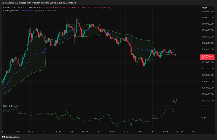This screenshot has width=217, height=140.
Task: Click the date marker 3 on the time axis
Action: point(44,132)
